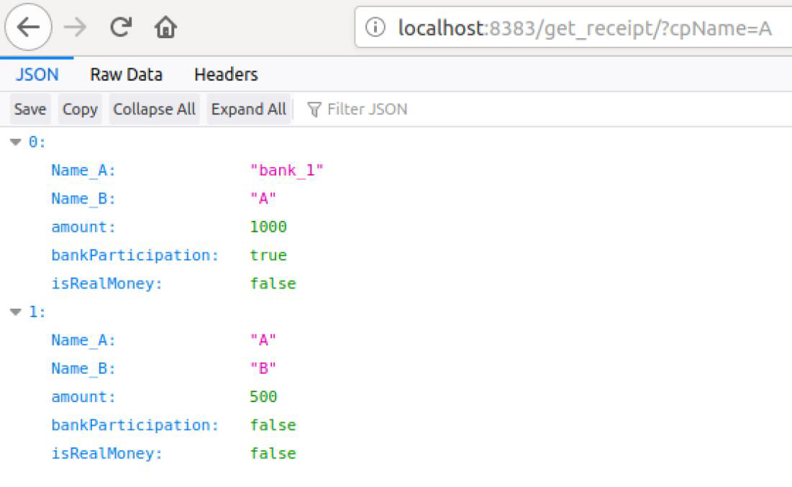
Task: Click the amount key in item 0
Action: pos(83,227)
